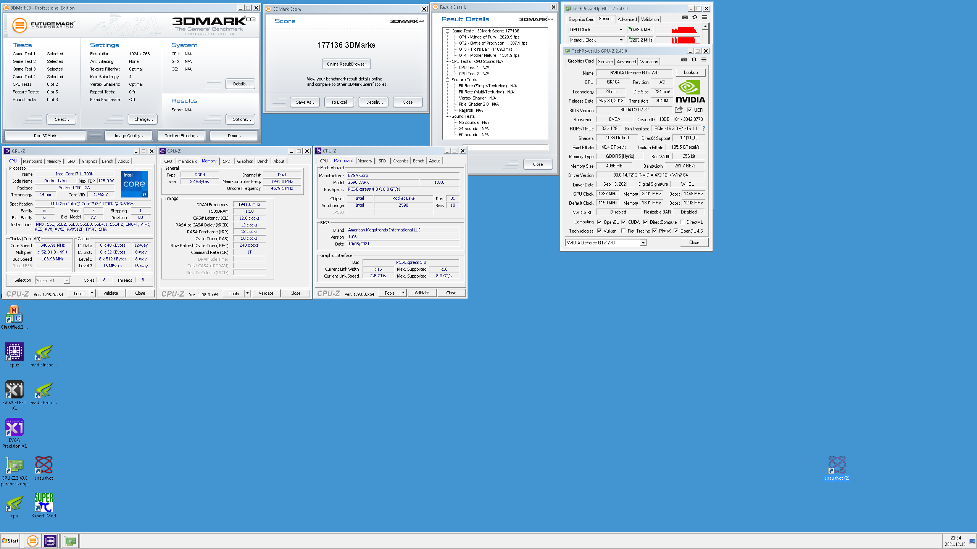977x549 pixels.
Task: Click the CPU-Z taskbar icon
Action: pyautogui.click(x=50, y=541)
